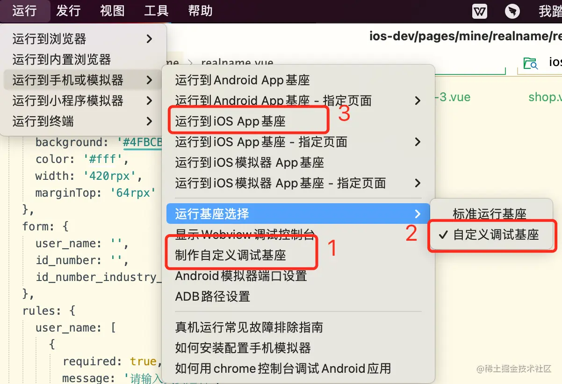The width and height of the screenshot is (562, 384).
Task: Click the code line rules: {
Action: coord(49,310)
